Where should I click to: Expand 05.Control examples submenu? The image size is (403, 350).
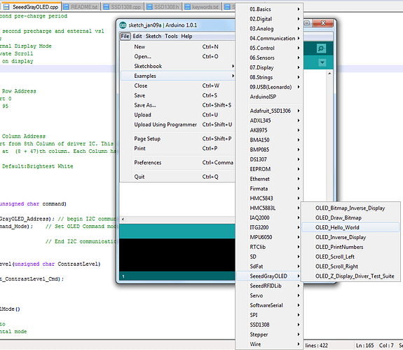[269, 48]
